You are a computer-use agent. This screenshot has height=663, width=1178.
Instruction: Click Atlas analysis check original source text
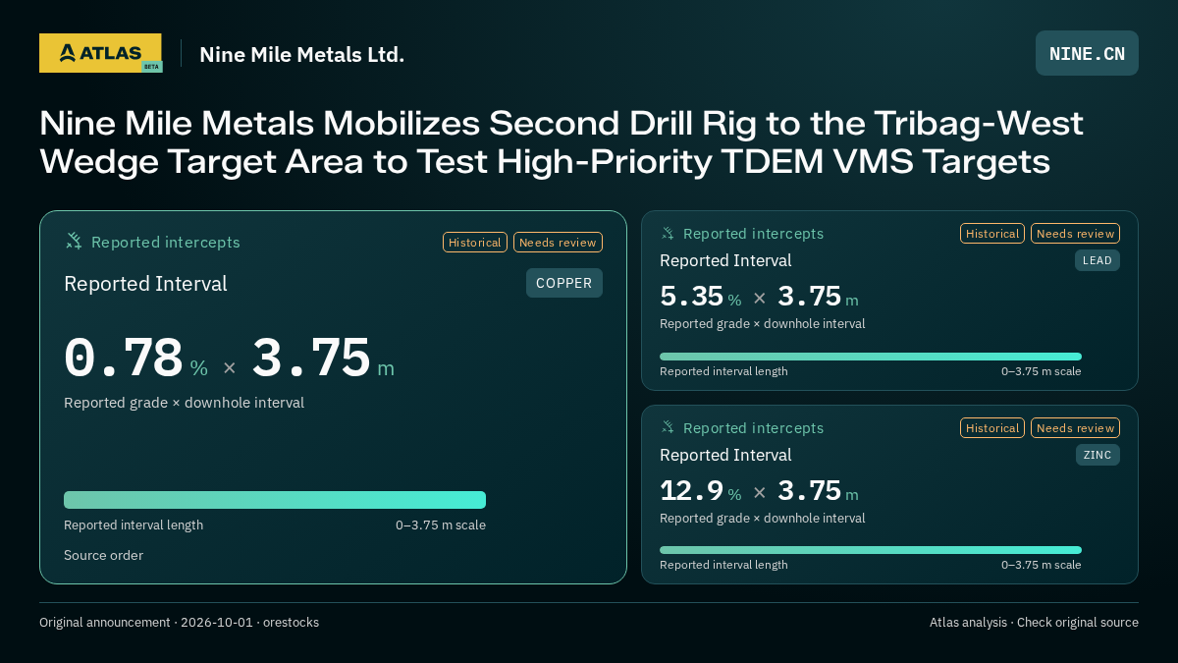coord(1034,623)
